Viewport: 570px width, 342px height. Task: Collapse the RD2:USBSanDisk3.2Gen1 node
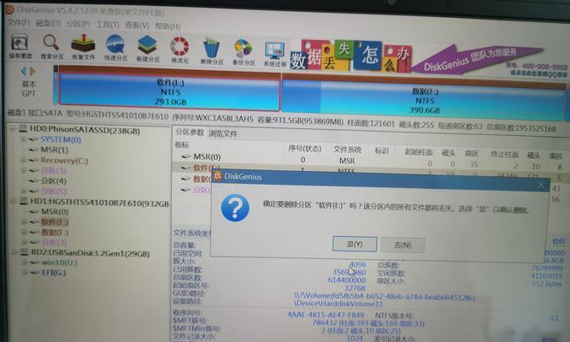click(14, 252)
